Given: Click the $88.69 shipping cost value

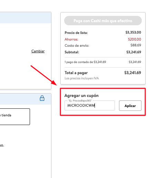Looking at the screenshot, I should [x=136, y=45].
